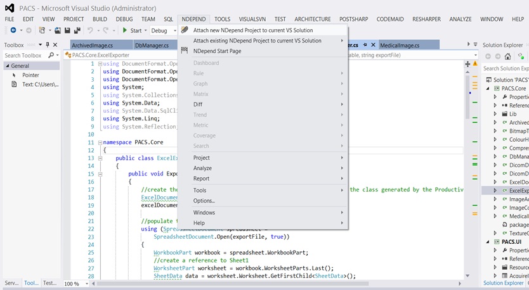
Task: Collapse the PACS.Core project node
Action: click(x=488, y=89)
